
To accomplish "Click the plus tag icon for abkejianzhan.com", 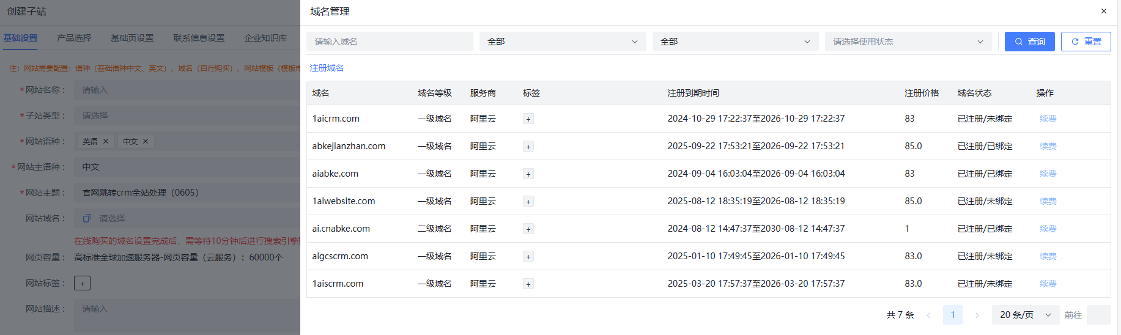I will click(528, 147).
